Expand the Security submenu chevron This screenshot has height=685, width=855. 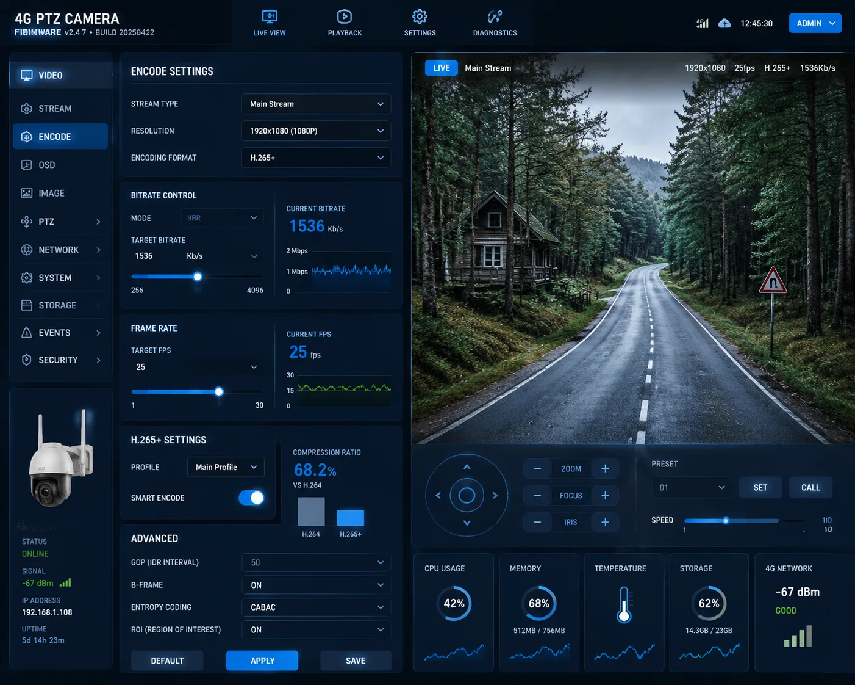[x=98, y=360]
